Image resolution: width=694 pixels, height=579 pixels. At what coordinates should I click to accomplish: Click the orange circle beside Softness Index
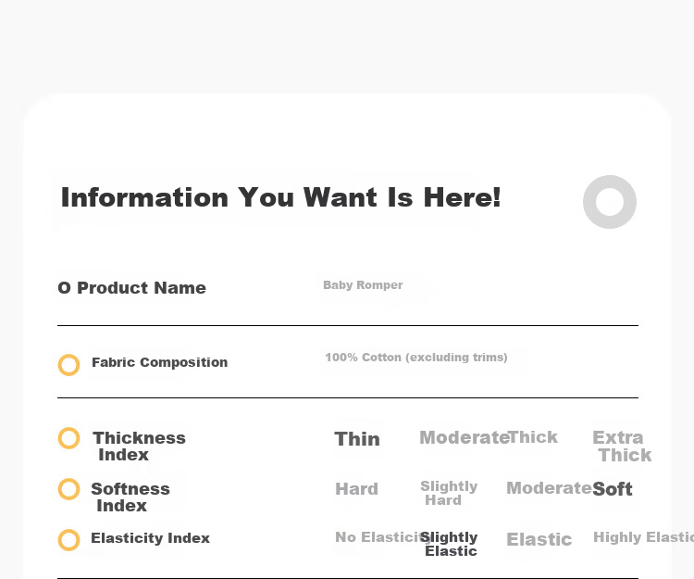tap(69, 489)
